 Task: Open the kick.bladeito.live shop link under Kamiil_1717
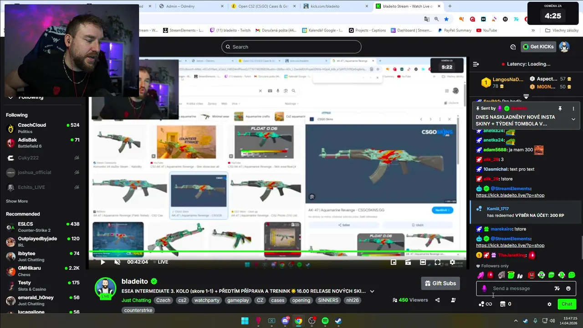(x=510, y=246)
